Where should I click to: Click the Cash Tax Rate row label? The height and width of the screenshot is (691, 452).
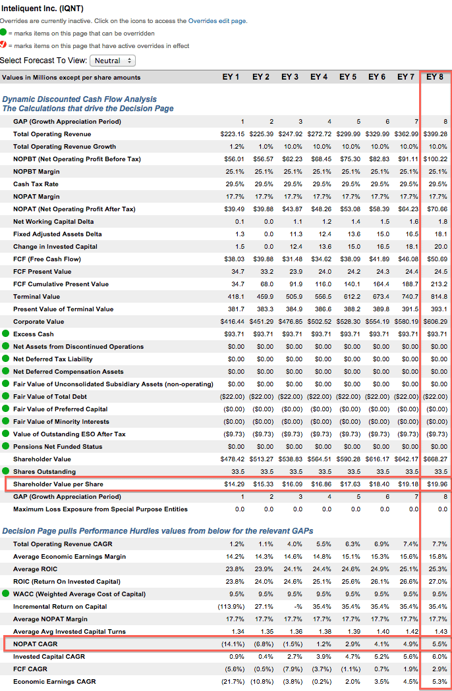click(36, 184)
